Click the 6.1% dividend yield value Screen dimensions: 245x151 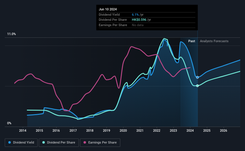coord(135,15)
